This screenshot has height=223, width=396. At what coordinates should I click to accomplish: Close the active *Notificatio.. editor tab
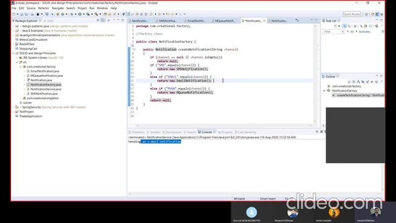click(x=264, y=21)
